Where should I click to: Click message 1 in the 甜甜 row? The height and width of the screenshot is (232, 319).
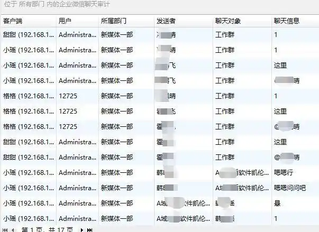[276, 35]
